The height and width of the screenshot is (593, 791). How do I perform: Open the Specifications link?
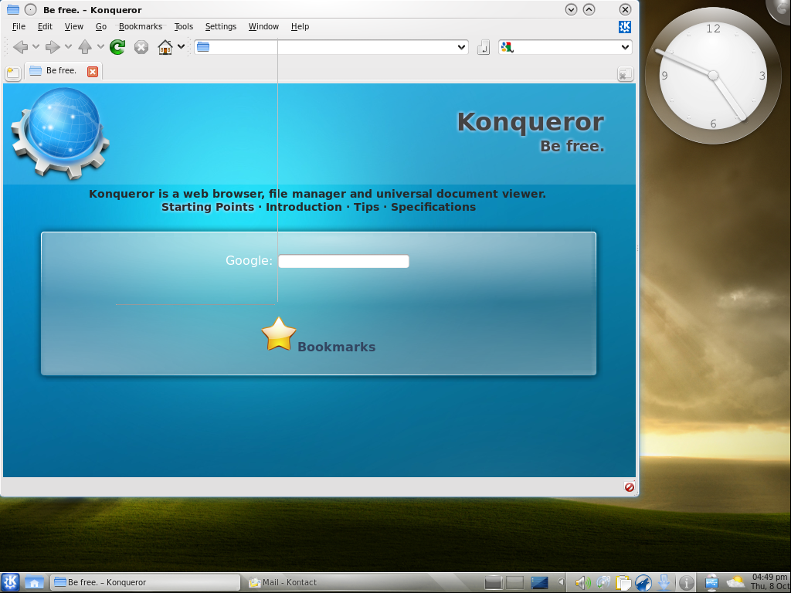click(x=433, y=207)
